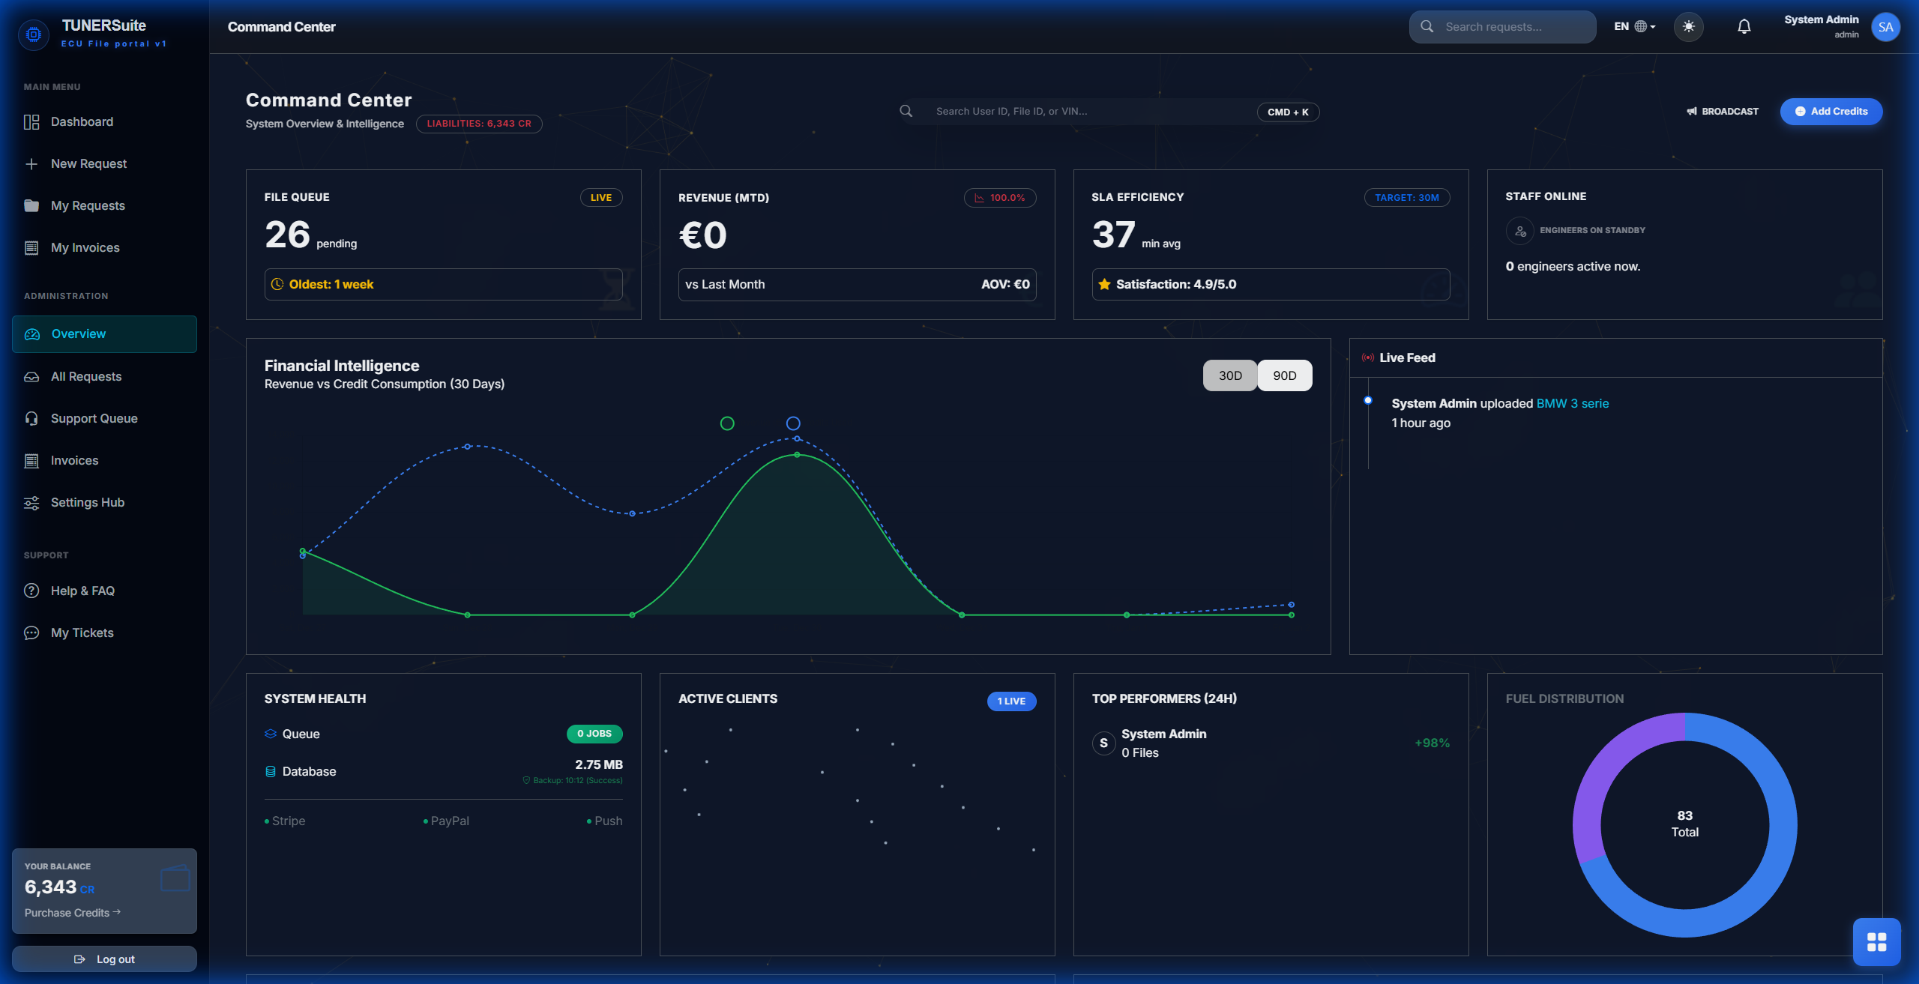Open Settings Hub in the sidebar
The height and width of the screenshot is (984, 1919).
tap(87, 503)
